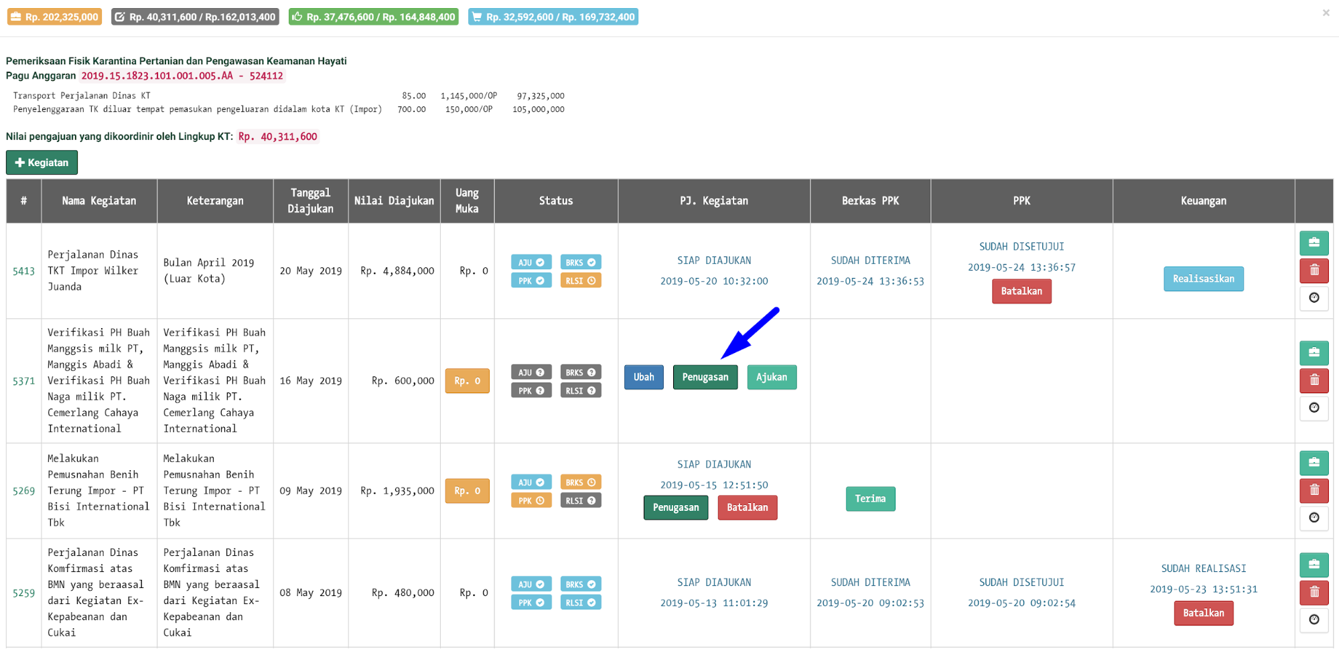1339x649 pixels.
Task: Delete activity 5371 using its red trash icon
Action: pyautogui.click(x=1314, y=380)
